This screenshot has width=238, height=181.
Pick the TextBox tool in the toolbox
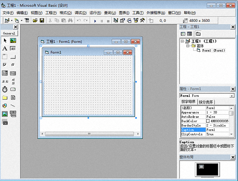point(13,48)
